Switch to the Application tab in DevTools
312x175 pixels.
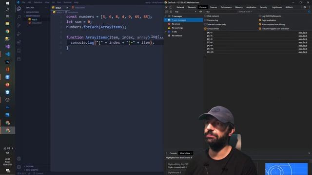[x=252, y=7]
